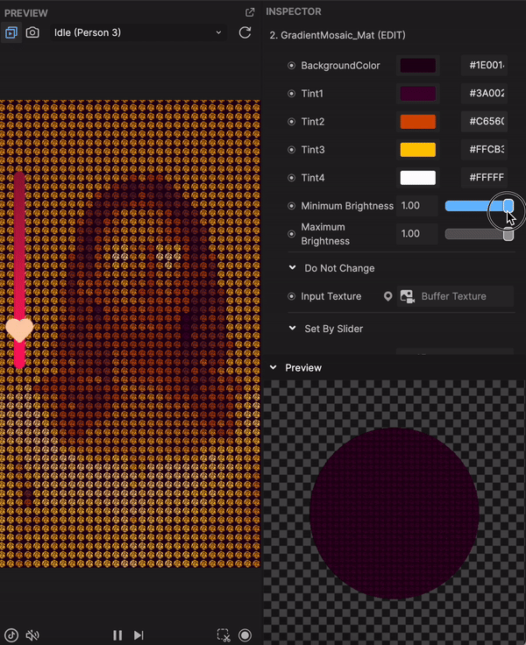Toggle the Minimum Brightness property radio

(291, 206)
